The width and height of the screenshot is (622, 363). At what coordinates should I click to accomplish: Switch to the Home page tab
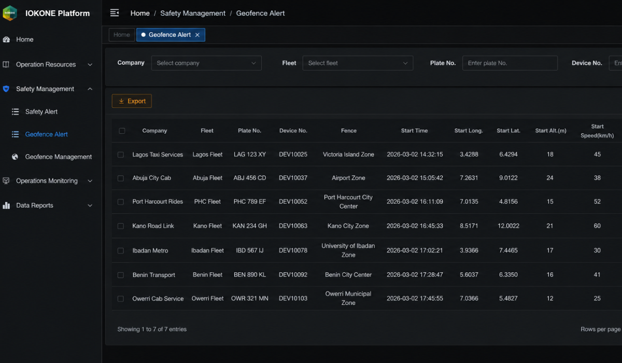click(122, 35)
